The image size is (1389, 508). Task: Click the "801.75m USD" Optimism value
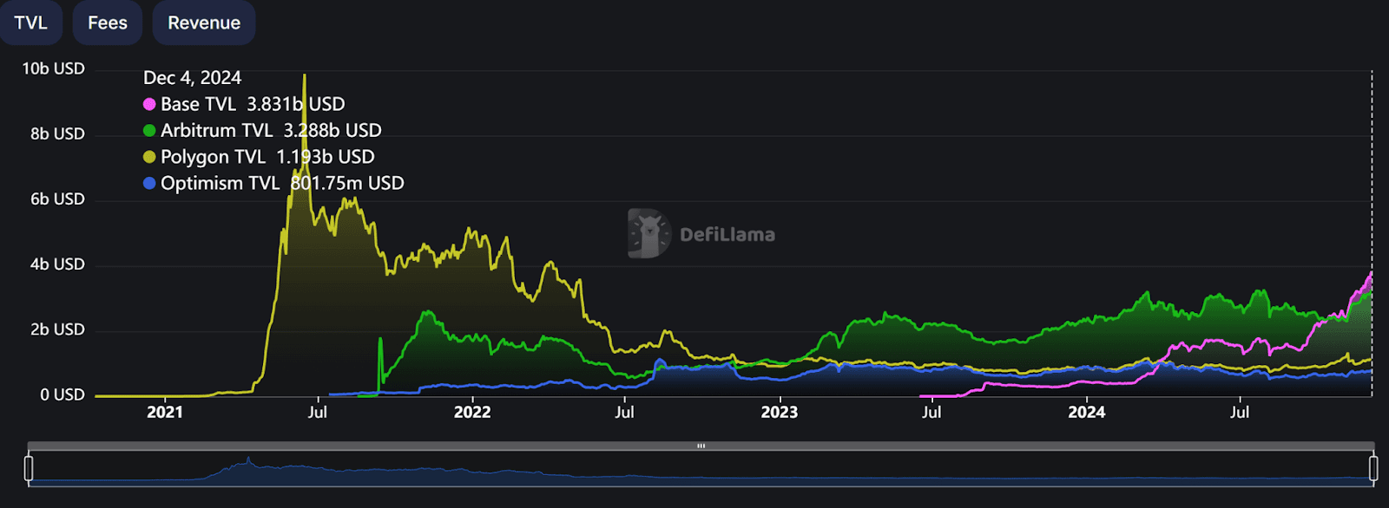point(347,184)
